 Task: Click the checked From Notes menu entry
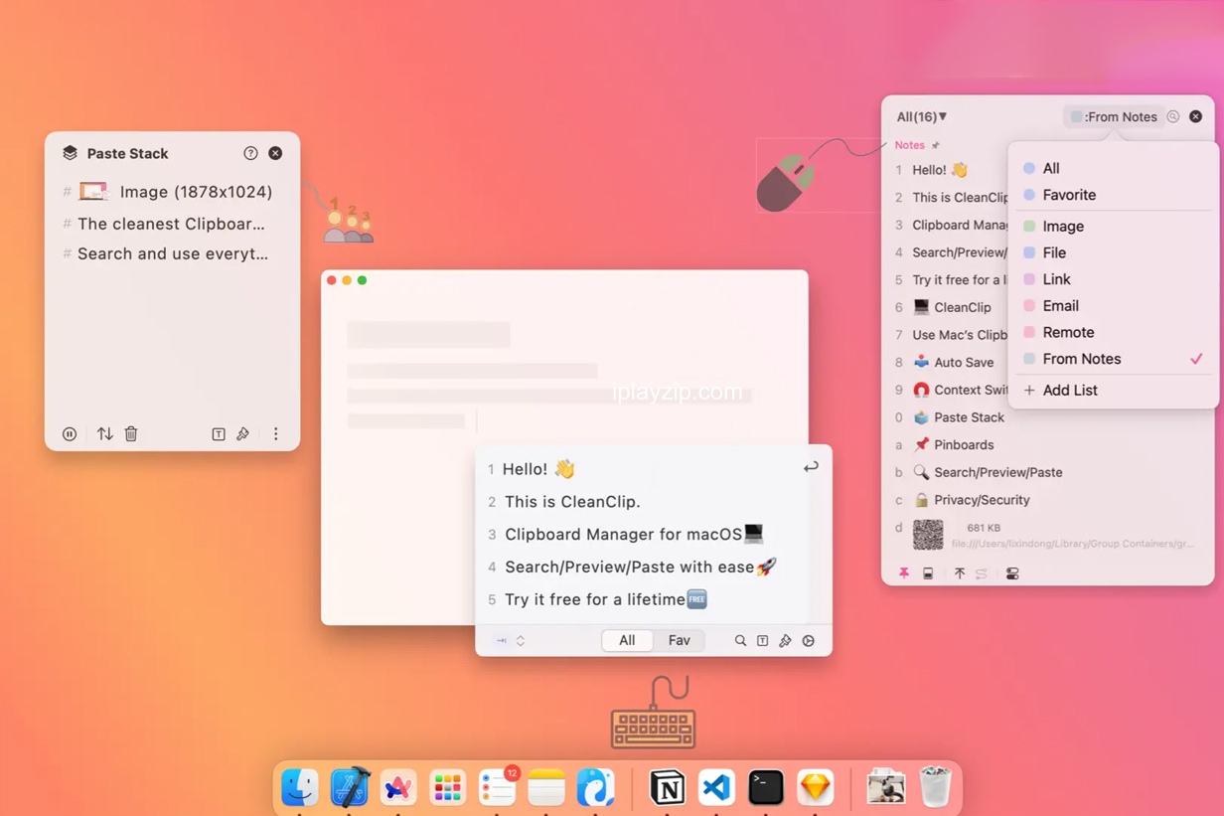(1113, 359)
